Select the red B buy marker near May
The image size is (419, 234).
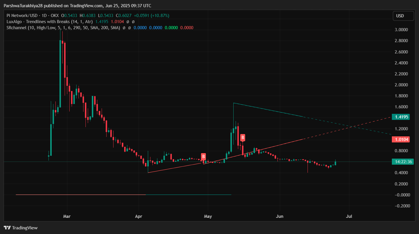click(x=204, y=157)
